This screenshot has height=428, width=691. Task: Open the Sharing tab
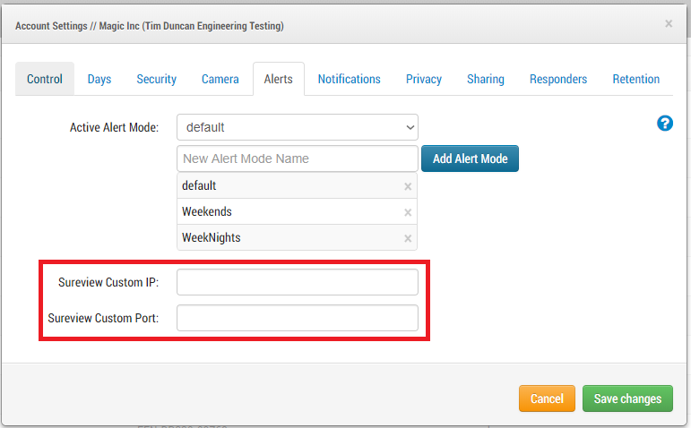(x=486, y=79)
